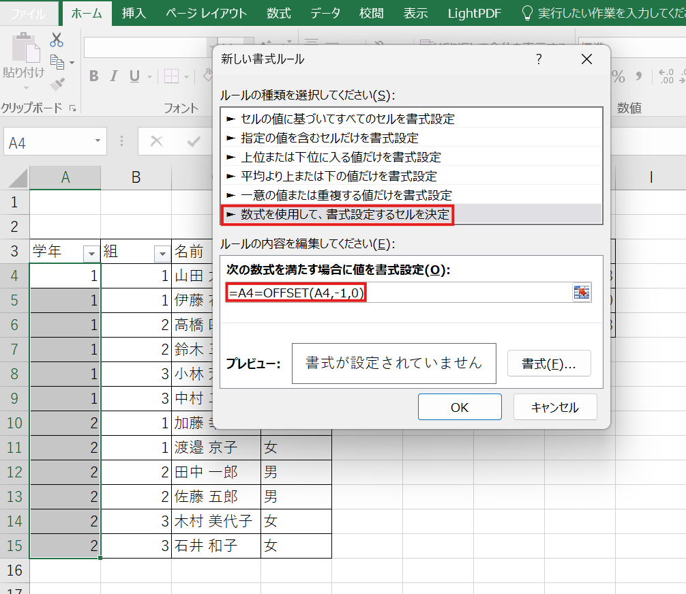Viewport: 686px width, 594px height.
Task: Click the increase decimal icon
Action: (666, 76)
